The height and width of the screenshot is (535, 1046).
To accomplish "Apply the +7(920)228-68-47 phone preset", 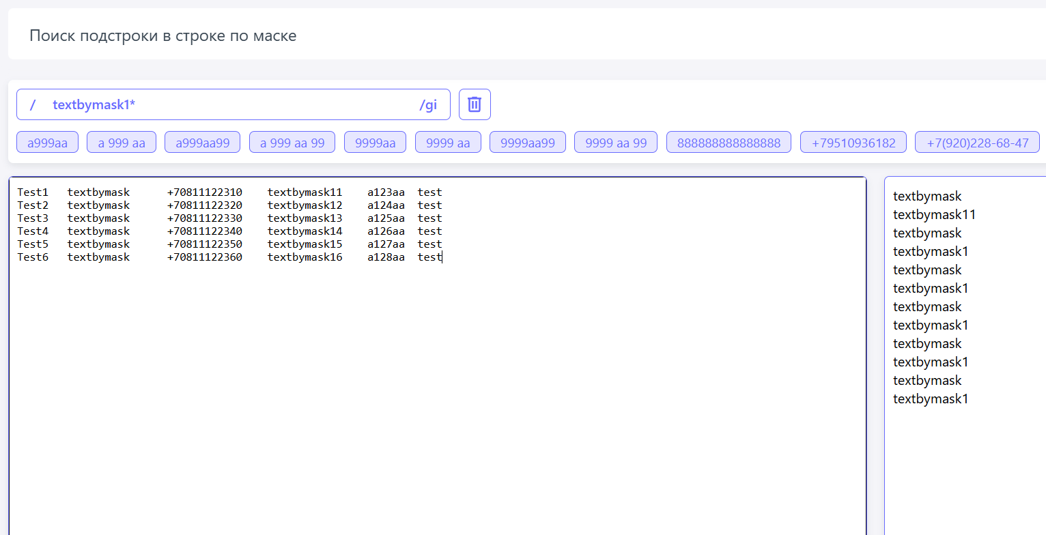I will click(977, 143).
